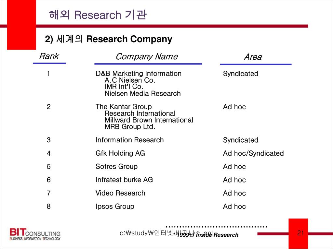Click 'Millward Brown International' line

[149, 120]
